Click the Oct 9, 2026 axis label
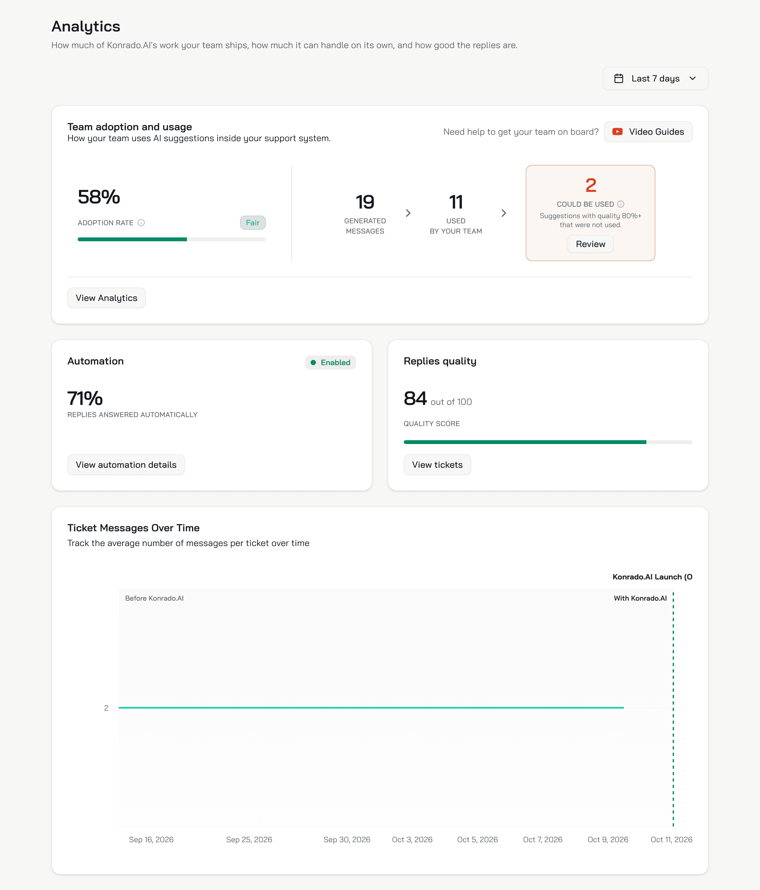Image resolution: width=760 pixels, height=890 pixels. point(608,839)
